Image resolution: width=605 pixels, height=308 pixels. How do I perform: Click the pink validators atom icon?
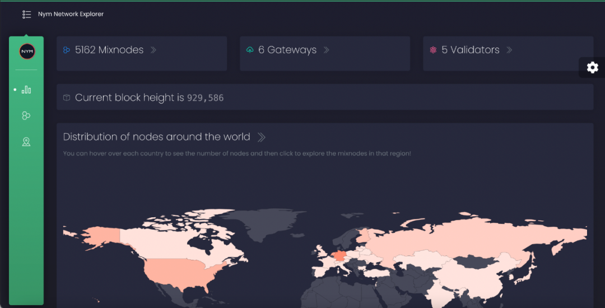coord(433,50)
